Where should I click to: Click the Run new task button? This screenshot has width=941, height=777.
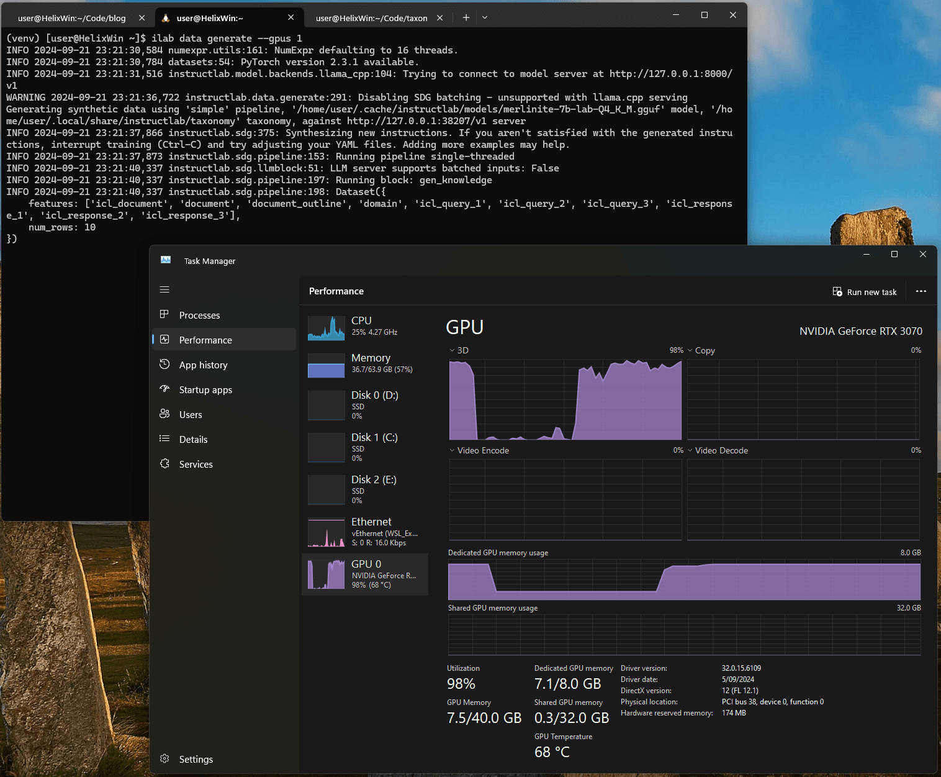[x=864, y=291]
